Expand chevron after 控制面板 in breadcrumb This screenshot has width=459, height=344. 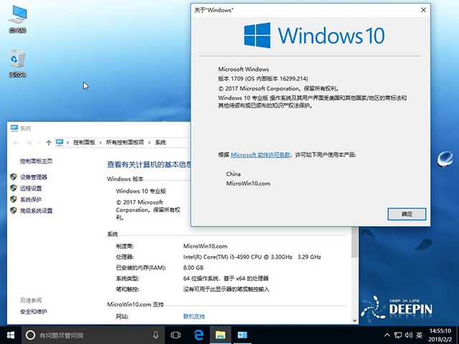[x=100, y=143]
